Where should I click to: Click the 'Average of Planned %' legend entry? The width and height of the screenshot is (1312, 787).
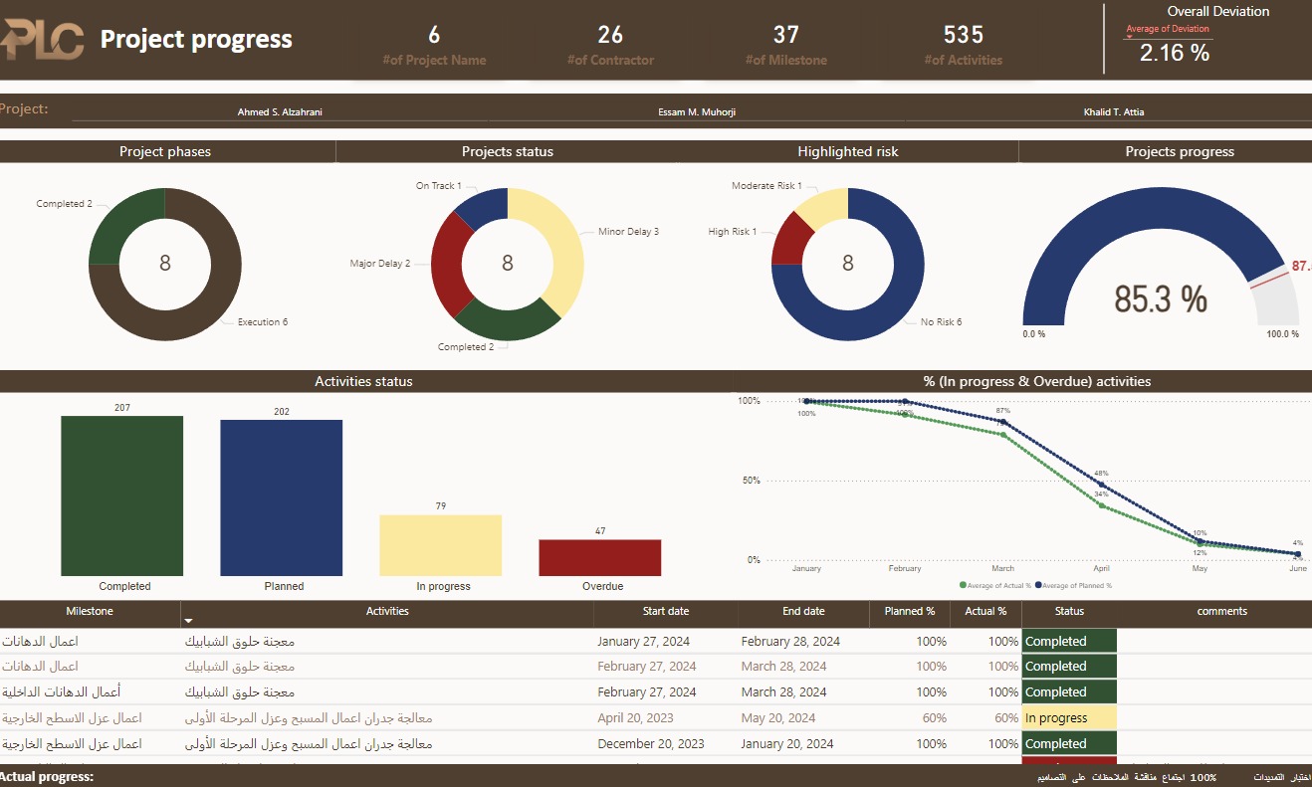coord(1073,586)
